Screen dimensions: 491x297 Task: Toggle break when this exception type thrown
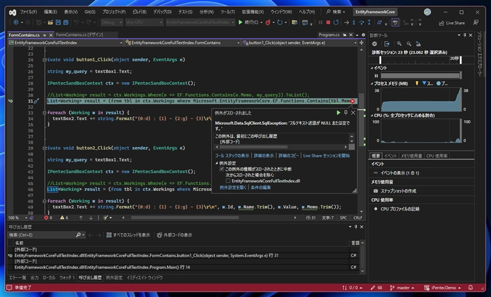pyautogui.click(x=222, y=169)
